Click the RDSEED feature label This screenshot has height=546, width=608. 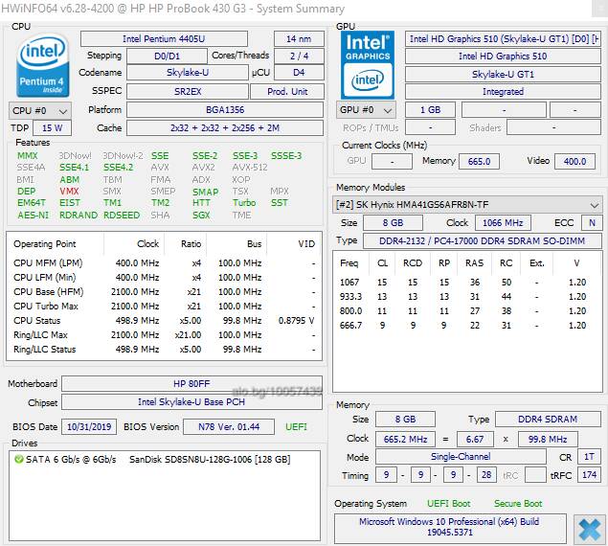pyautogui.click(x=122, y=215)
